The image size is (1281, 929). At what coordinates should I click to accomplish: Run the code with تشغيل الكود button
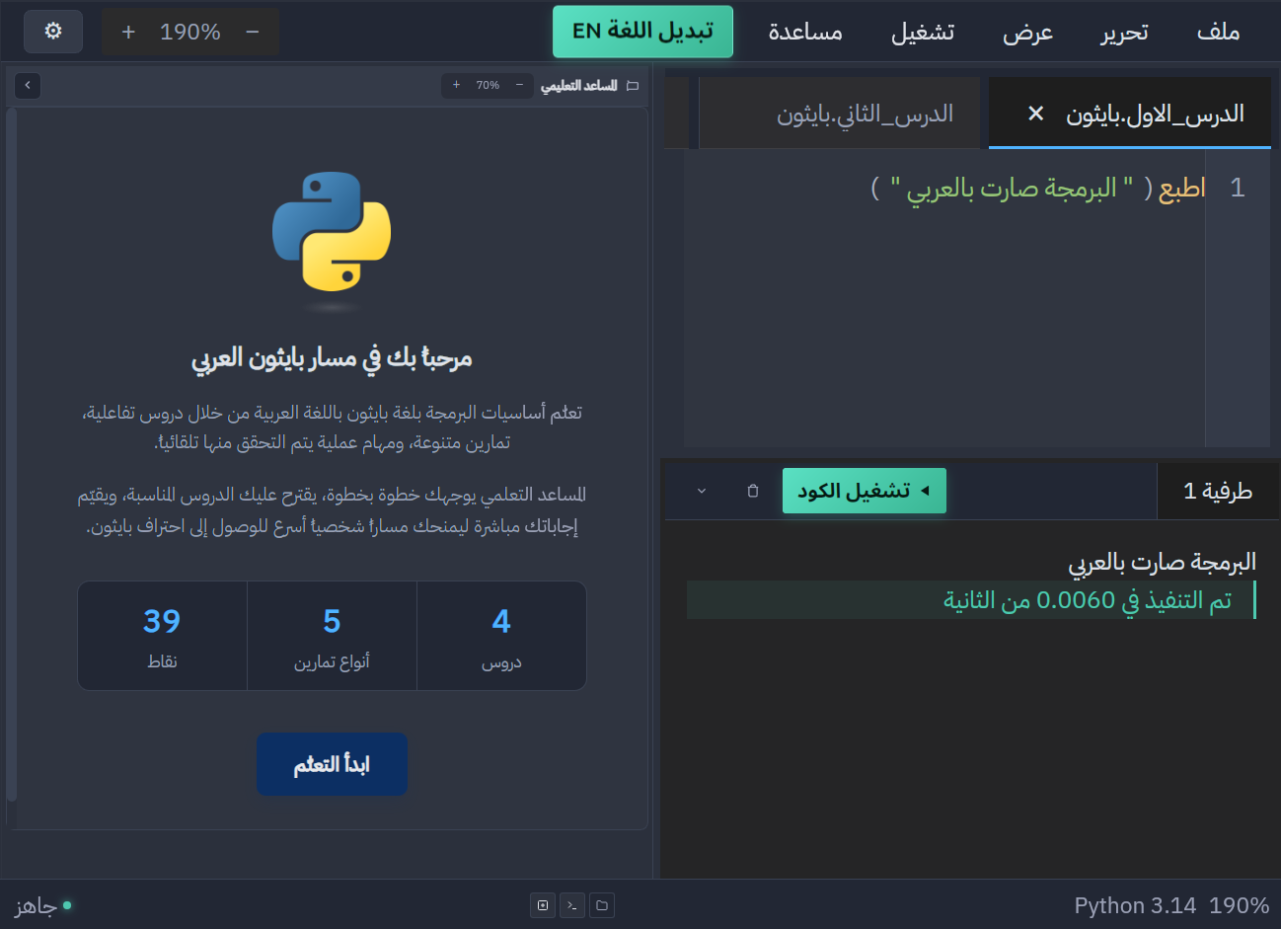point(865,491)
